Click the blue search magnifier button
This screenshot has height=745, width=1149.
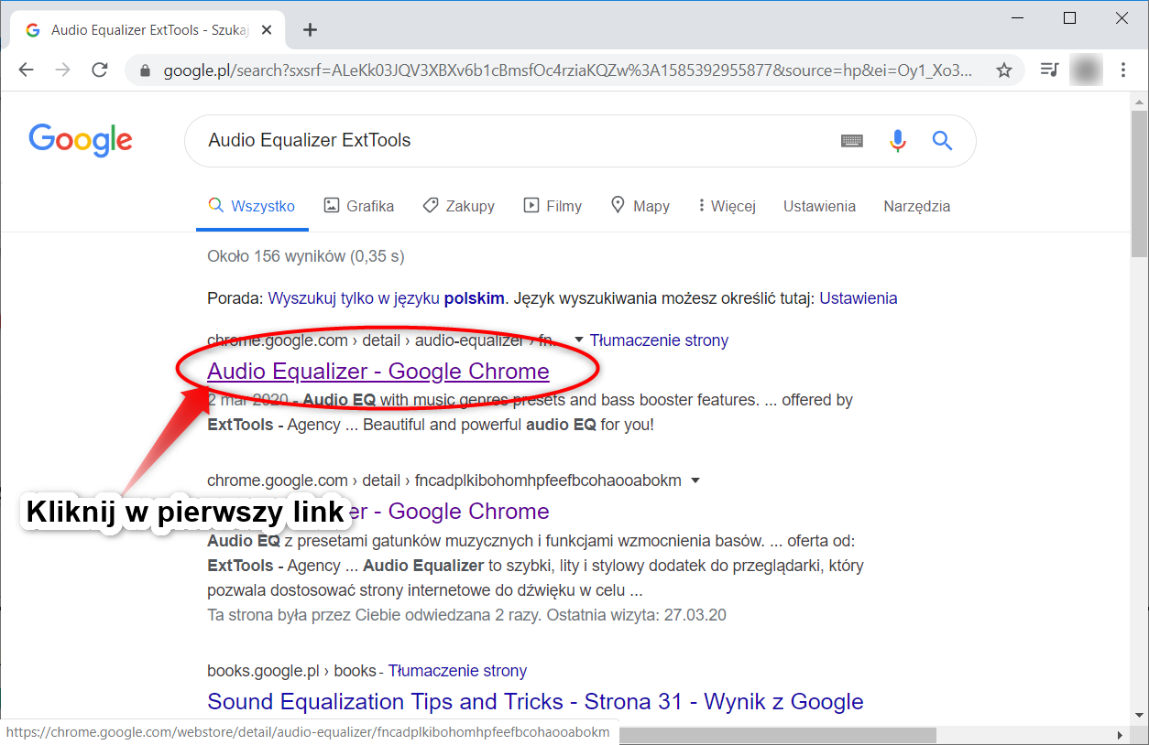tap(942, 141)
